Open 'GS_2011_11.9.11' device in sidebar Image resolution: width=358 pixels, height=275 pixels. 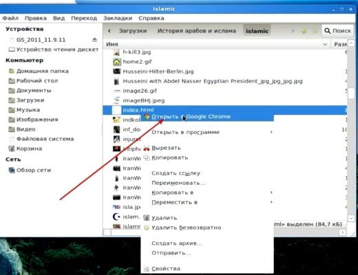(41, 40)
